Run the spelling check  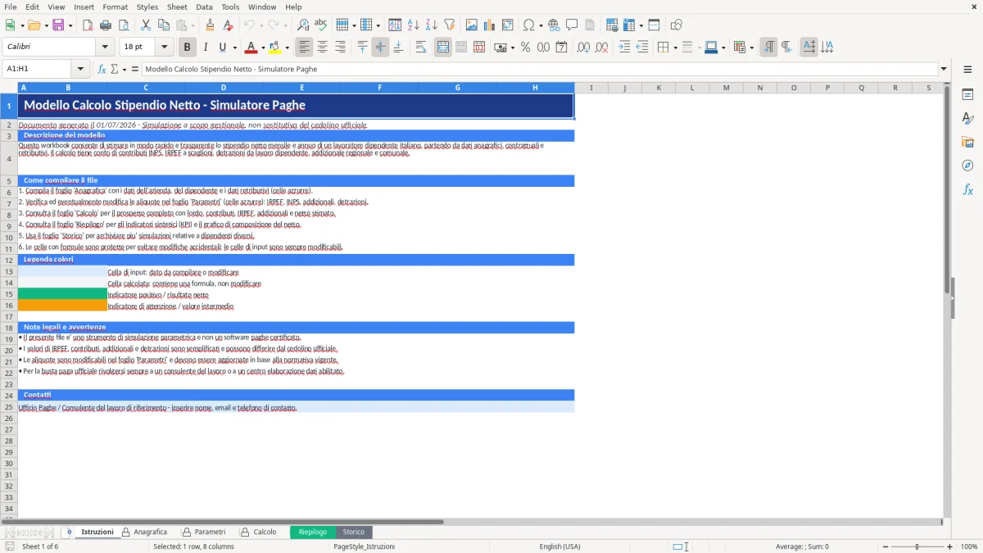321,25
